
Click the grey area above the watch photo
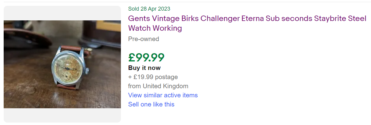(62, 13)
